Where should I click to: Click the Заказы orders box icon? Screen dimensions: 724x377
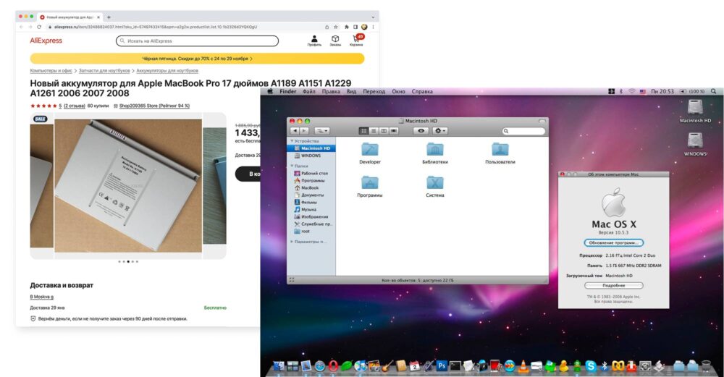[x=335, y=39]
